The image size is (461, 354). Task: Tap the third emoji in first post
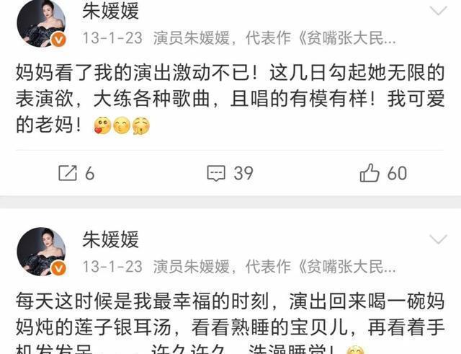[141, 125]
